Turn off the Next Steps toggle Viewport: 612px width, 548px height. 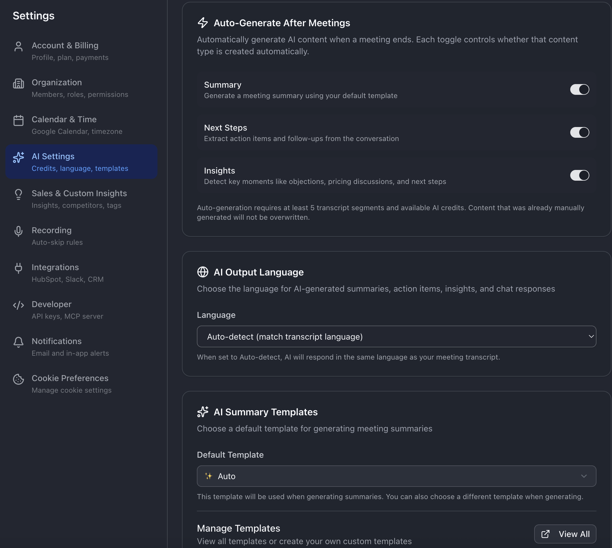point(579,132)
